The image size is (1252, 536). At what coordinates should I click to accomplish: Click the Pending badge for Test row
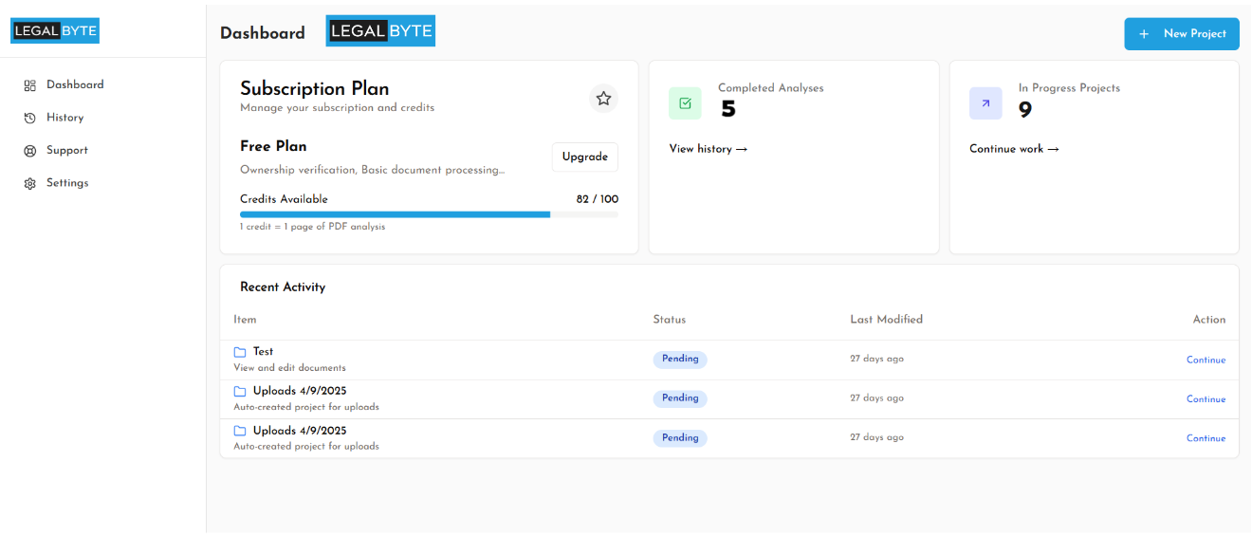pos(680,360)
